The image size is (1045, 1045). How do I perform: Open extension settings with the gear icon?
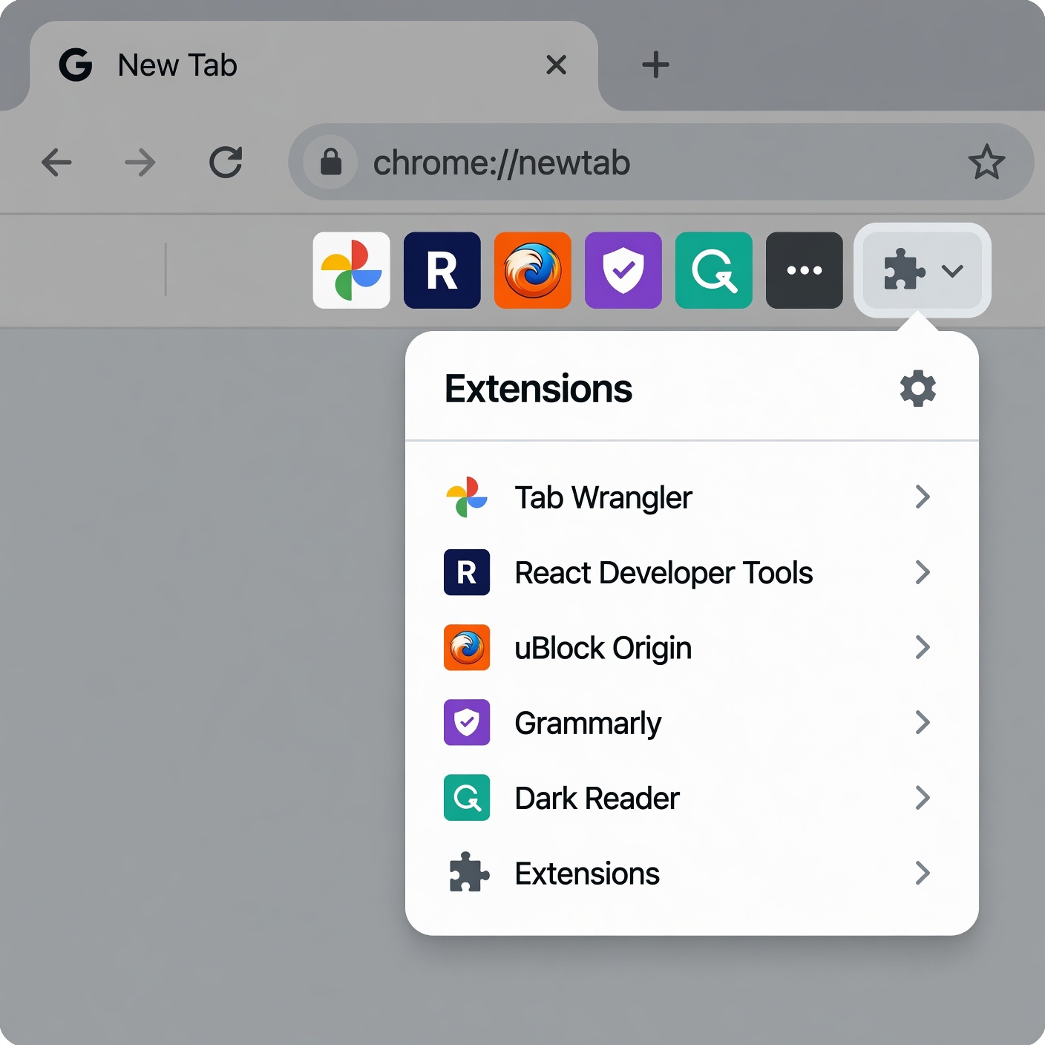pyautogui.click(x=918, y=388)
